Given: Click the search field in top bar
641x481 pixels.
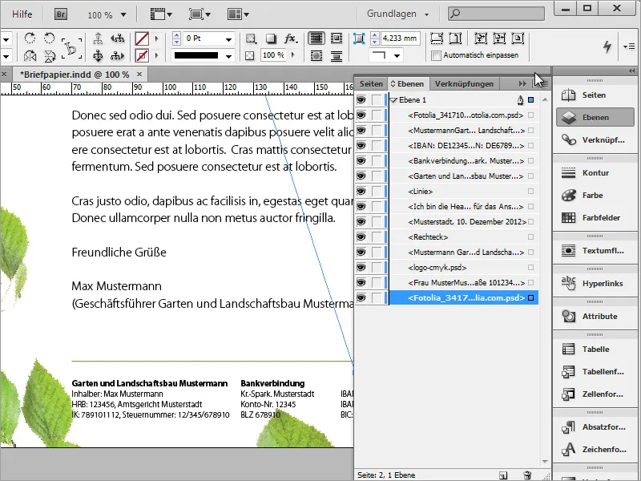Looking at the screenshot, I should [x=496, y=14].
